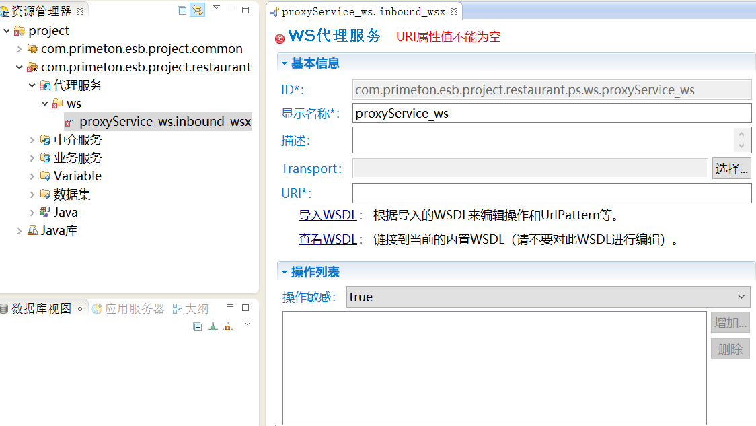Screen dimensions: 756x426
Task: Click the green connect icon in 数据库视图
Action: point(213,326)
